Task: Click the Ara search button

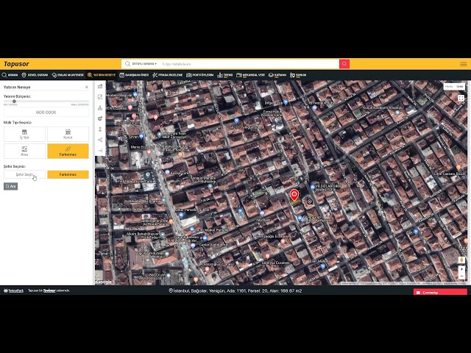Action: 10,186
